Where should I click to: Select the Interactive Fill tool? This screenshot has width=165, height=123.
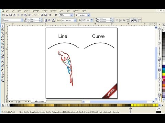click(x=2, y=80)
